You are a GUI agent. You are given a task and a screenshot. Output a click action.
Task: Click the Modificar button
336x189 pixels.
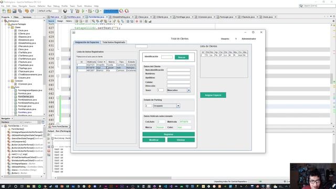point(154,140)
